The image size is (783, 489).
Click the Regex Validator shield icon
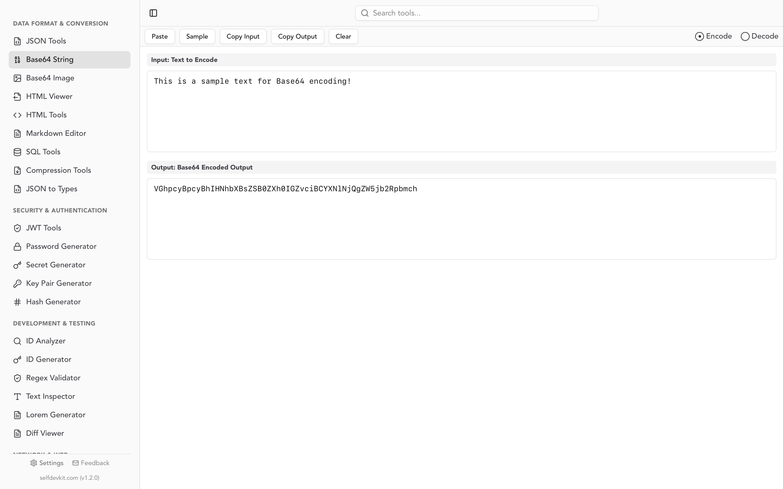coord(17,378)
